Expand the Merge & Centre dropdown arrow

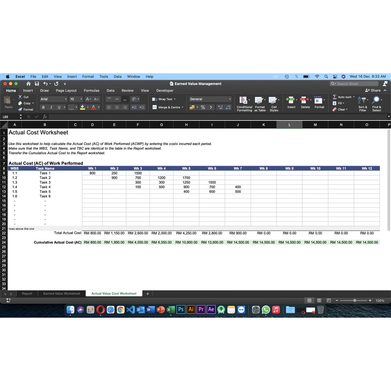coord(182,107)
